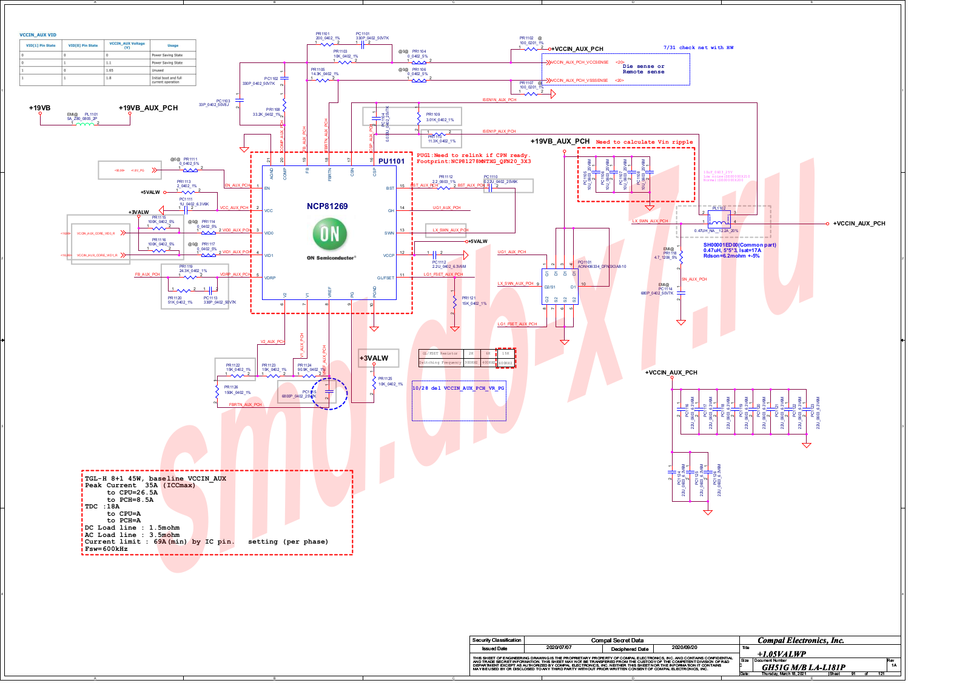
Task: Click the ISEN1P_AUX_PCH net label
Action: coord(499,132)
